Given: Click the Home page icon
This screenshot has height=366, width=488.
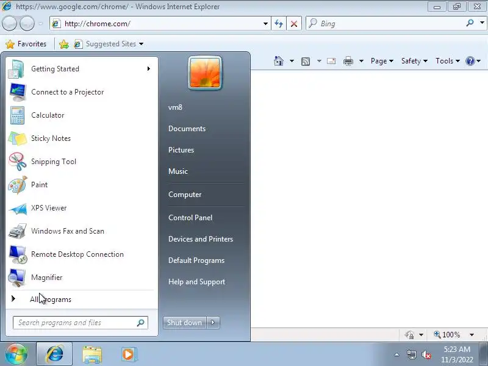Looking at the screenshot, I should click(x=279, y=61).
